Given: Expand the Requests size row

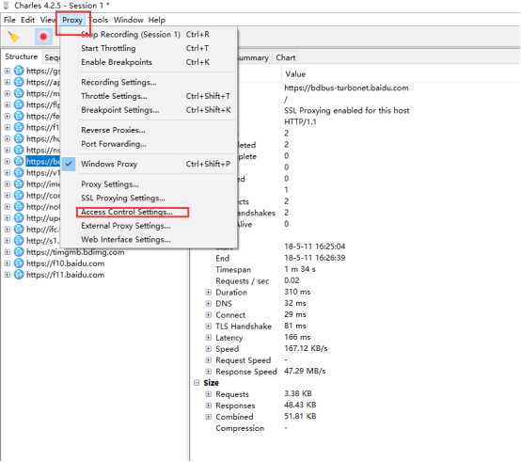Looking at the screenshot, I should click(x=209, y=394).
